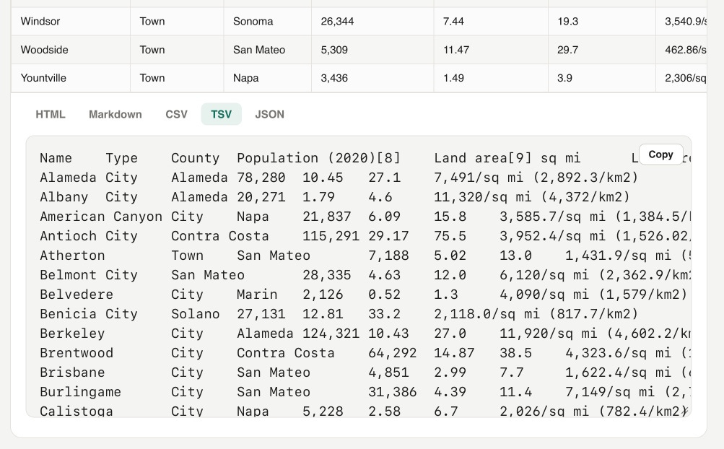Click the Woodside name cell
Image resolution: width=724 pixels, height=449 pixels.
71,50
